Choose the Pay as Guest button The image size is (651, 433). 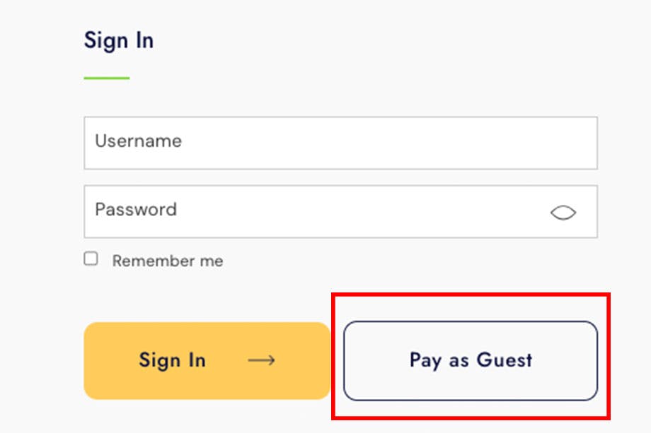(x=471, y=360)
